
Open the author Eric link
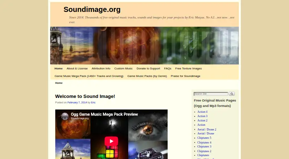pos(93,103)
